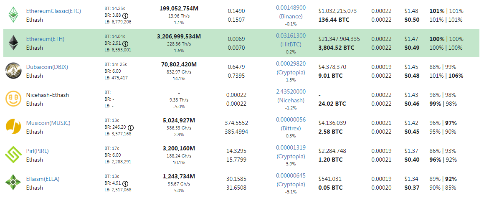The height and width of the screenshot is (198, 484).
Task: Open the EthereumClassic(ETC) link
Action: click(54, 11)
